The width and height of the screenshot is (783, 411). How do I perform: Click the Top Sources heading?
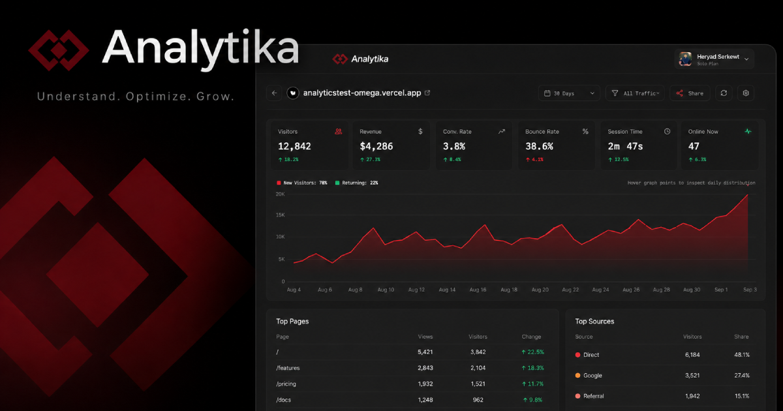coord(594,321)
